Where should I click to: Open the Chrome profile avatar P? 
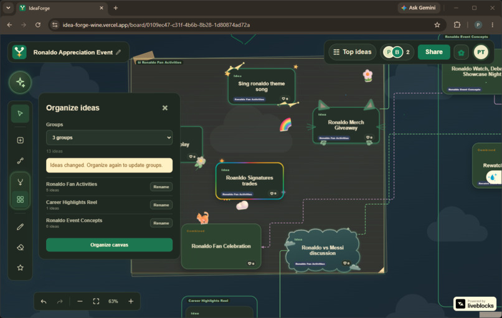(x=478, y=25)
